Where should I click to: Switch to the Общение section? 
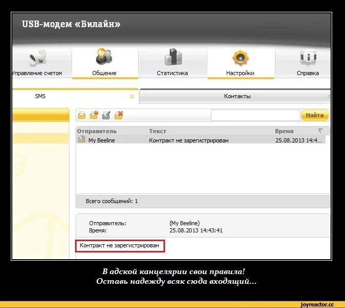[105, 63]
